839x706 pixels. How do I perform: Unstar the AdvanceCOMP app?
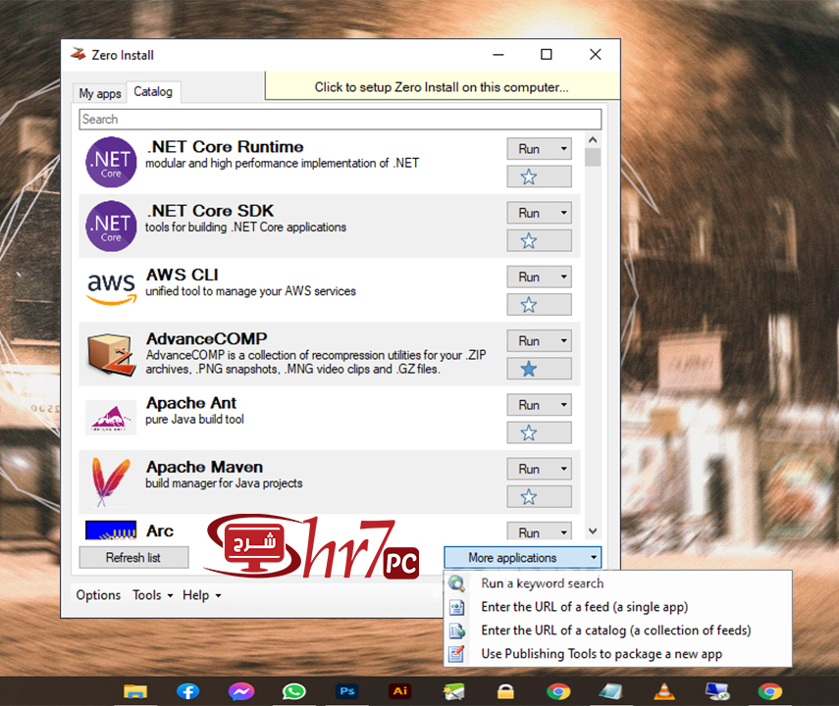pos(540,369)
